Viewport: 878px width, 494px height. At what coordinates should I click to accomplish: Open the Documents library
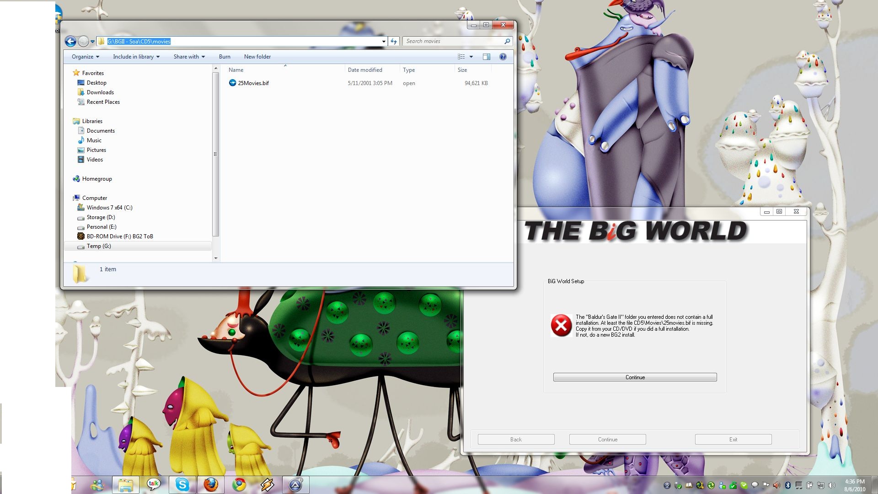click(x=101, y=131)
